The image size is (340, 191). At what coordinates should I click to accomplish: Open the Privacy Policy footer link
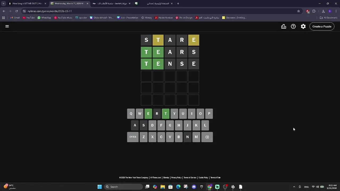pyautogui.click(x=176, y=178)
